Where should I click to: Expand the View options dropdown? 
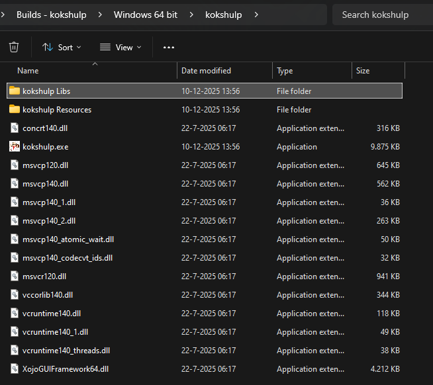pos(120,47)
